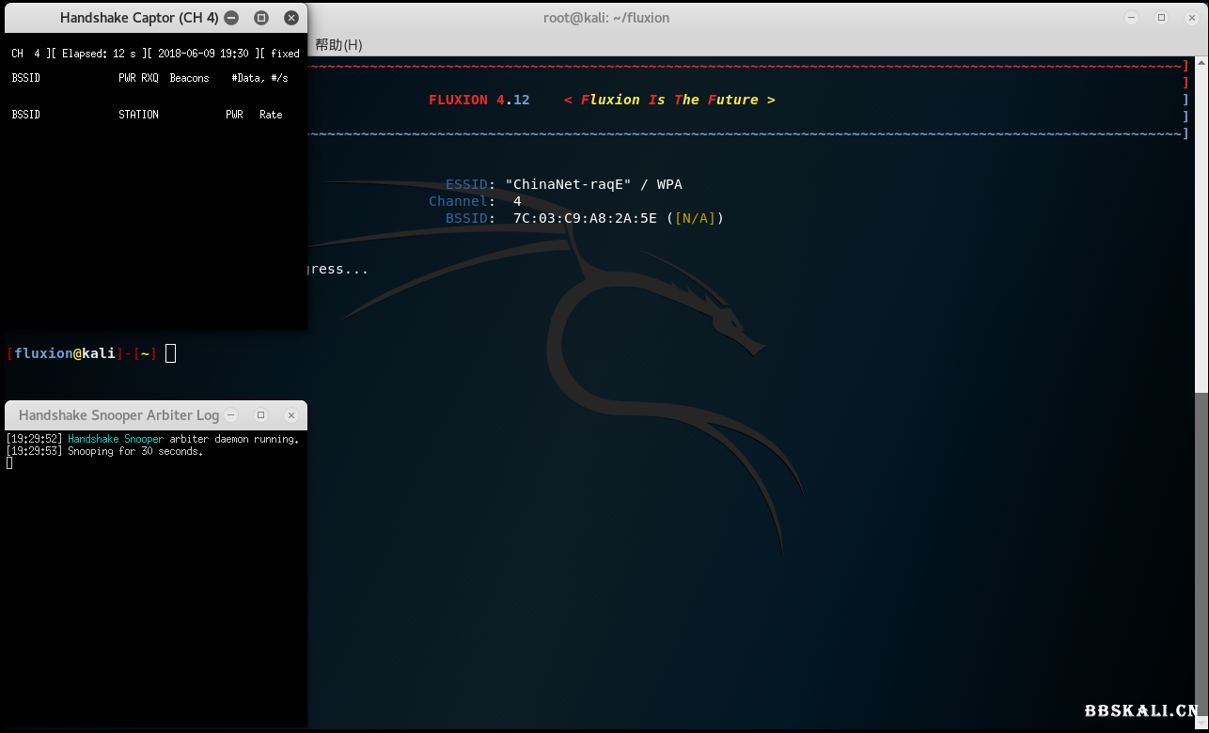Maximize the root@kali fluxion terminal window
Viewport: 1209px width, 733px height.
click(1161, 18)
